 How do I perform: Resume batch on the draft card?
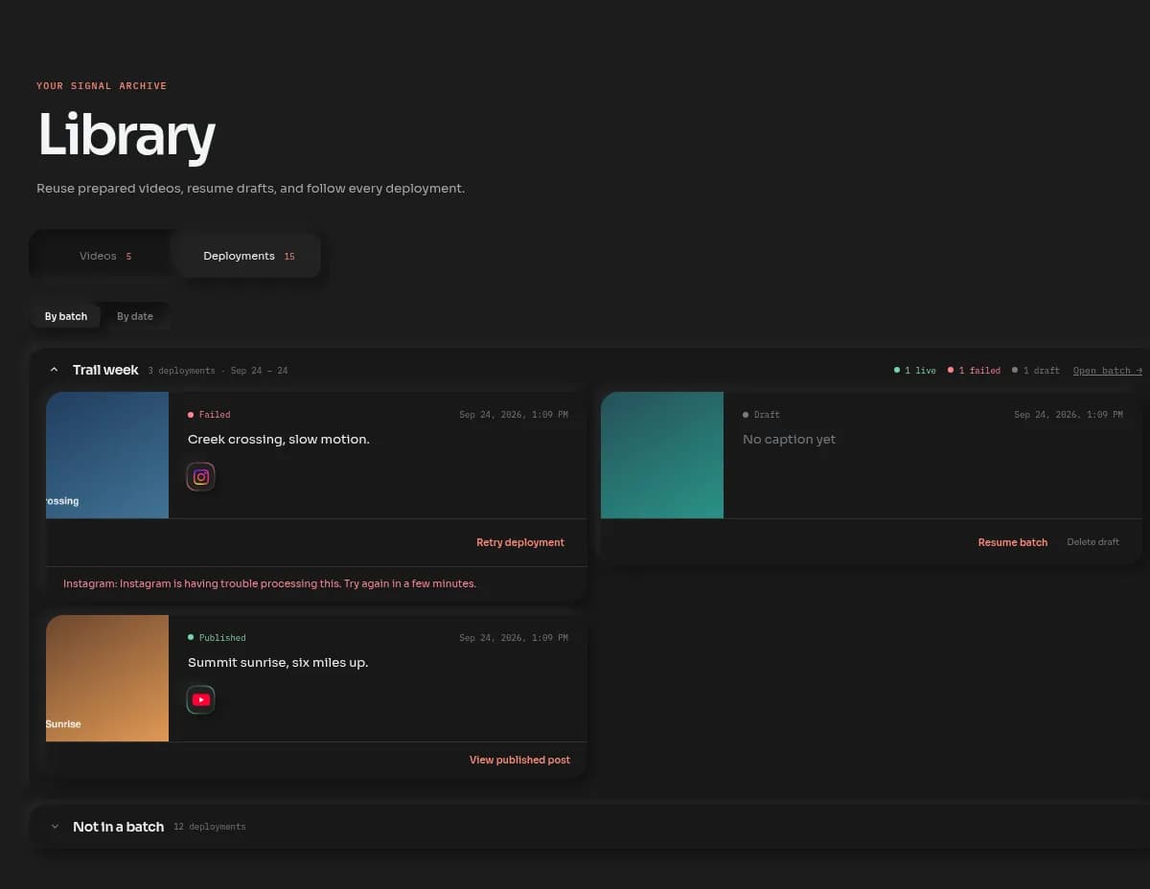(1013, 542)
